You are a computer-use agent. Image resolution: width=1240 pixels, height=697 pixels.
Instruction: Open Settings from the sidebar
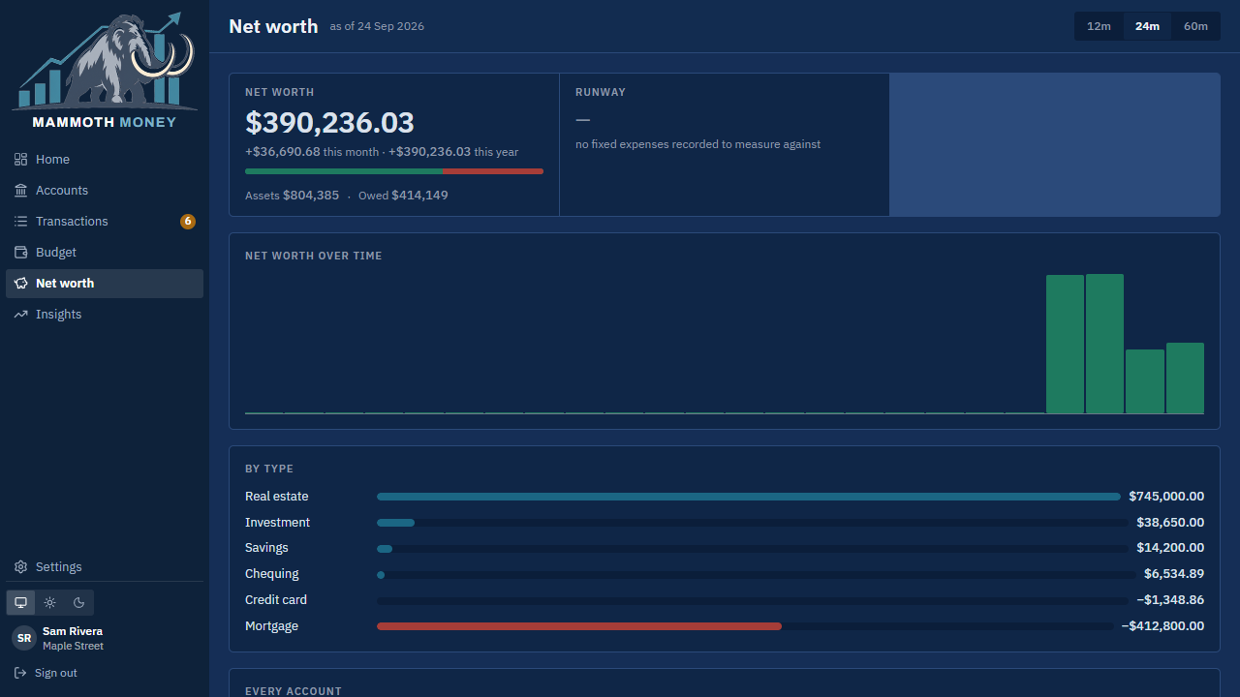tap(105, 567)
